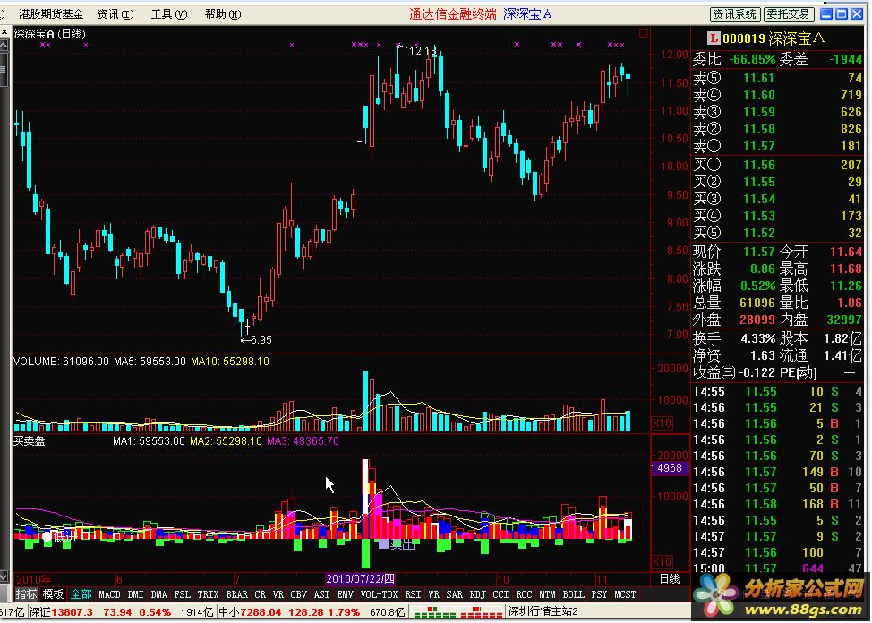The width and height of the screenshot is (872, 623).
Task: Click the MA3: 48365.70 label
Action: pyautogui.click(x=303, y=441)
